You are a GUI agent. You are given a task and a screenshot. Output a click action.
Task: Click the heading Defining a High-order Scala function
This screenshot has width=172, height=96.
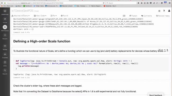pos(42,41)
